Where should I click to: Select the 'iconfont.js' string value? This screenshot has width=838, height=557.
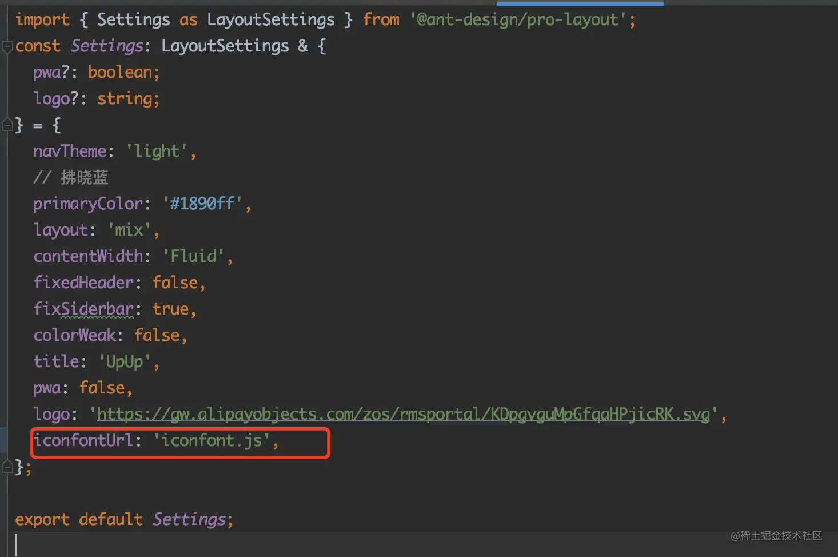tap(212, 440)
